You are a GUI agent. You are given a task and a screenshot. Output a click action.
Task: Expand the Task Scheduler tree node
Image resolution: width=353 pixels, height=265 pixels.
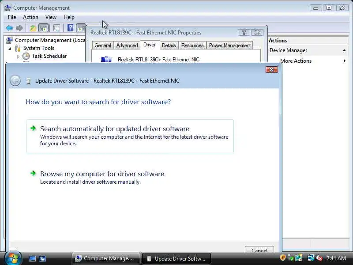click(18, 57)
